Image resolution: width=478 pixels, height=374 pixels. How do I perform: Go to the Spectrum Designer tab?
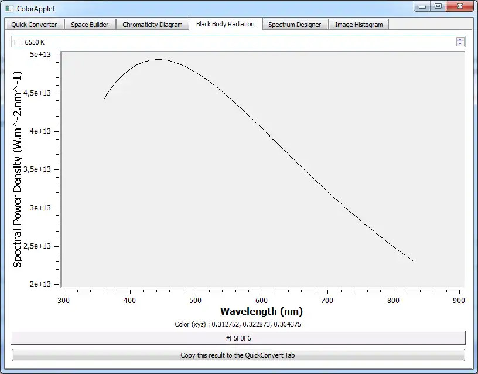pos(295,25)
